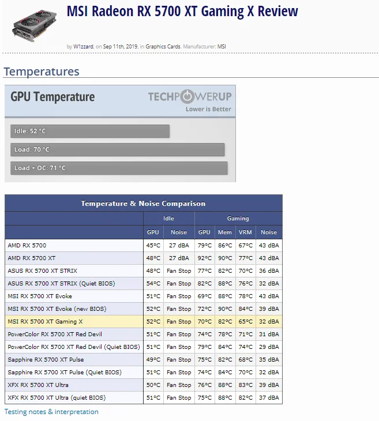Select MSI RX 5700 XT Evoke (new BIOS) row

point(144,309)
